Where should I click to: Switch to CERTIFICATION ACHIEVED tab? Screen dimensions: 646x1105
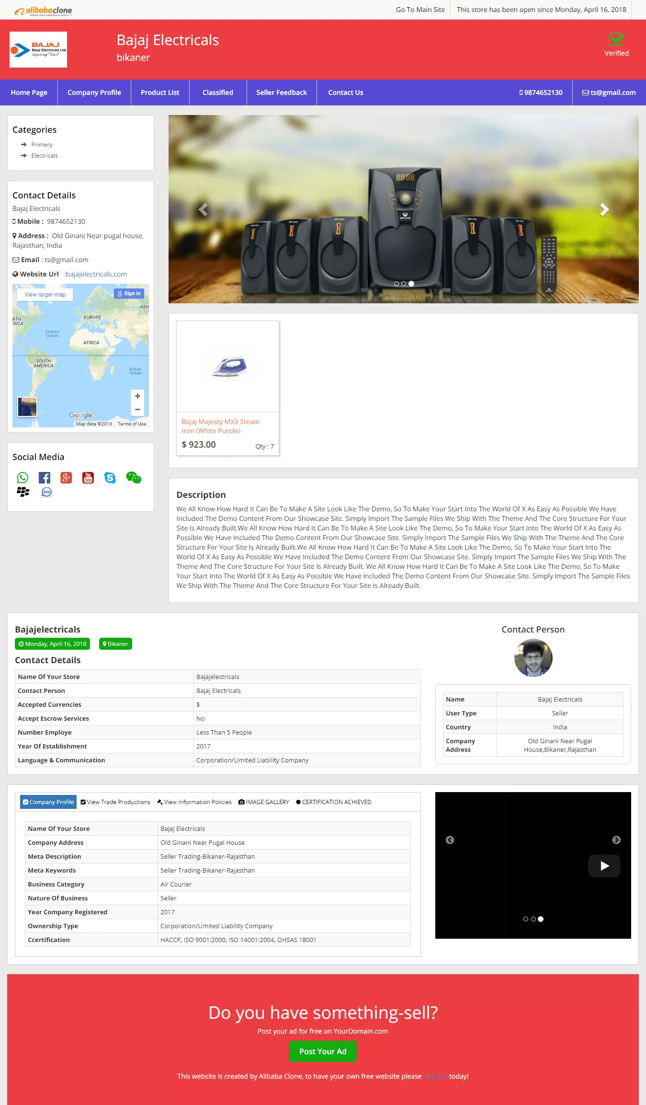333,802
